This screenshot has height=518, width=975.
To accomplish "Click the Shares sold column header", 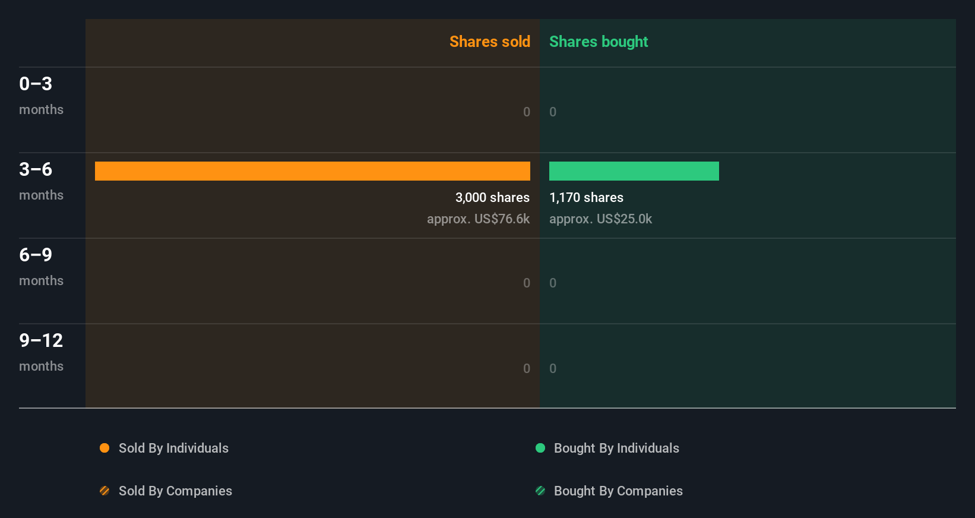I will [x=490, y=42].
